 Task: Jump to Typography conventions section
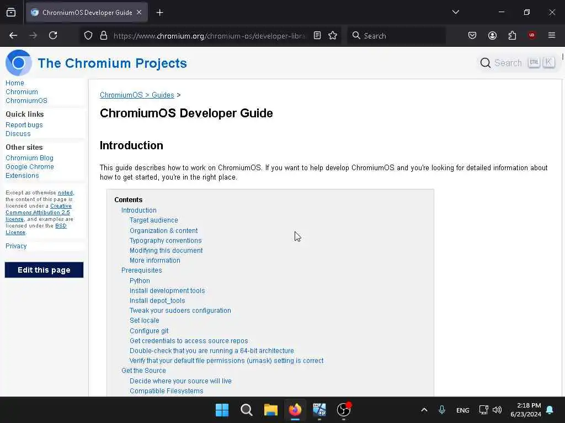[x=166, y=241]
